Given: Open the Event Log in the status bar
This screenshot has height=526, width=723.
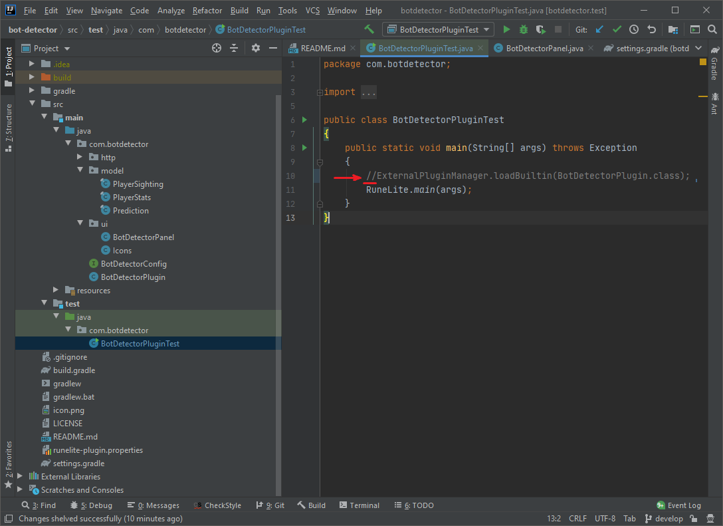Looking at the screenshot, I should [678, 505].
